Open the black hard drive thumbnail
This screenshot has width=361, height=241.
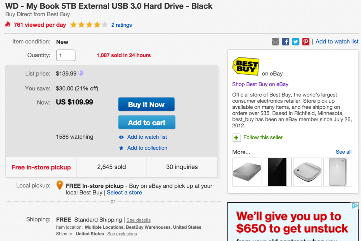pos(277,172)
